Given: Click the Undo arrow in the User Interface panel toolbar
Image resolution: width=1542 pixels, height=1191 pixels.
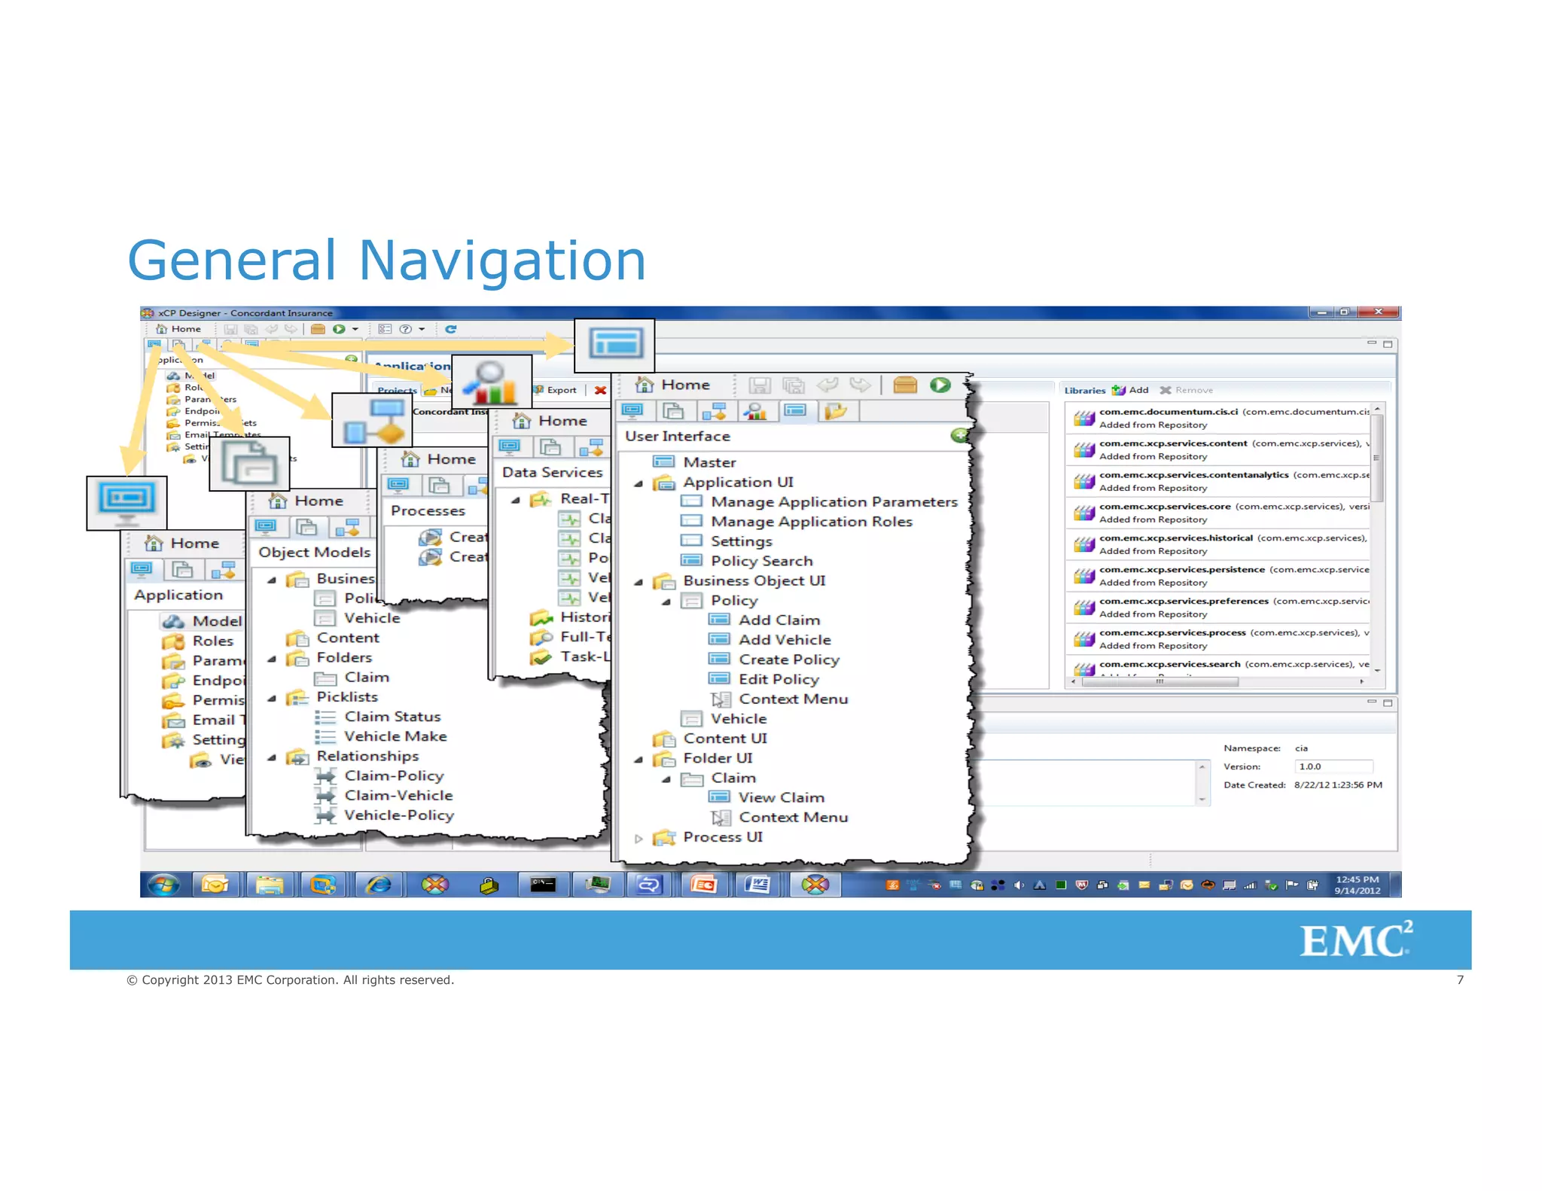Looking at the screenshot, I should coord(827,385).
